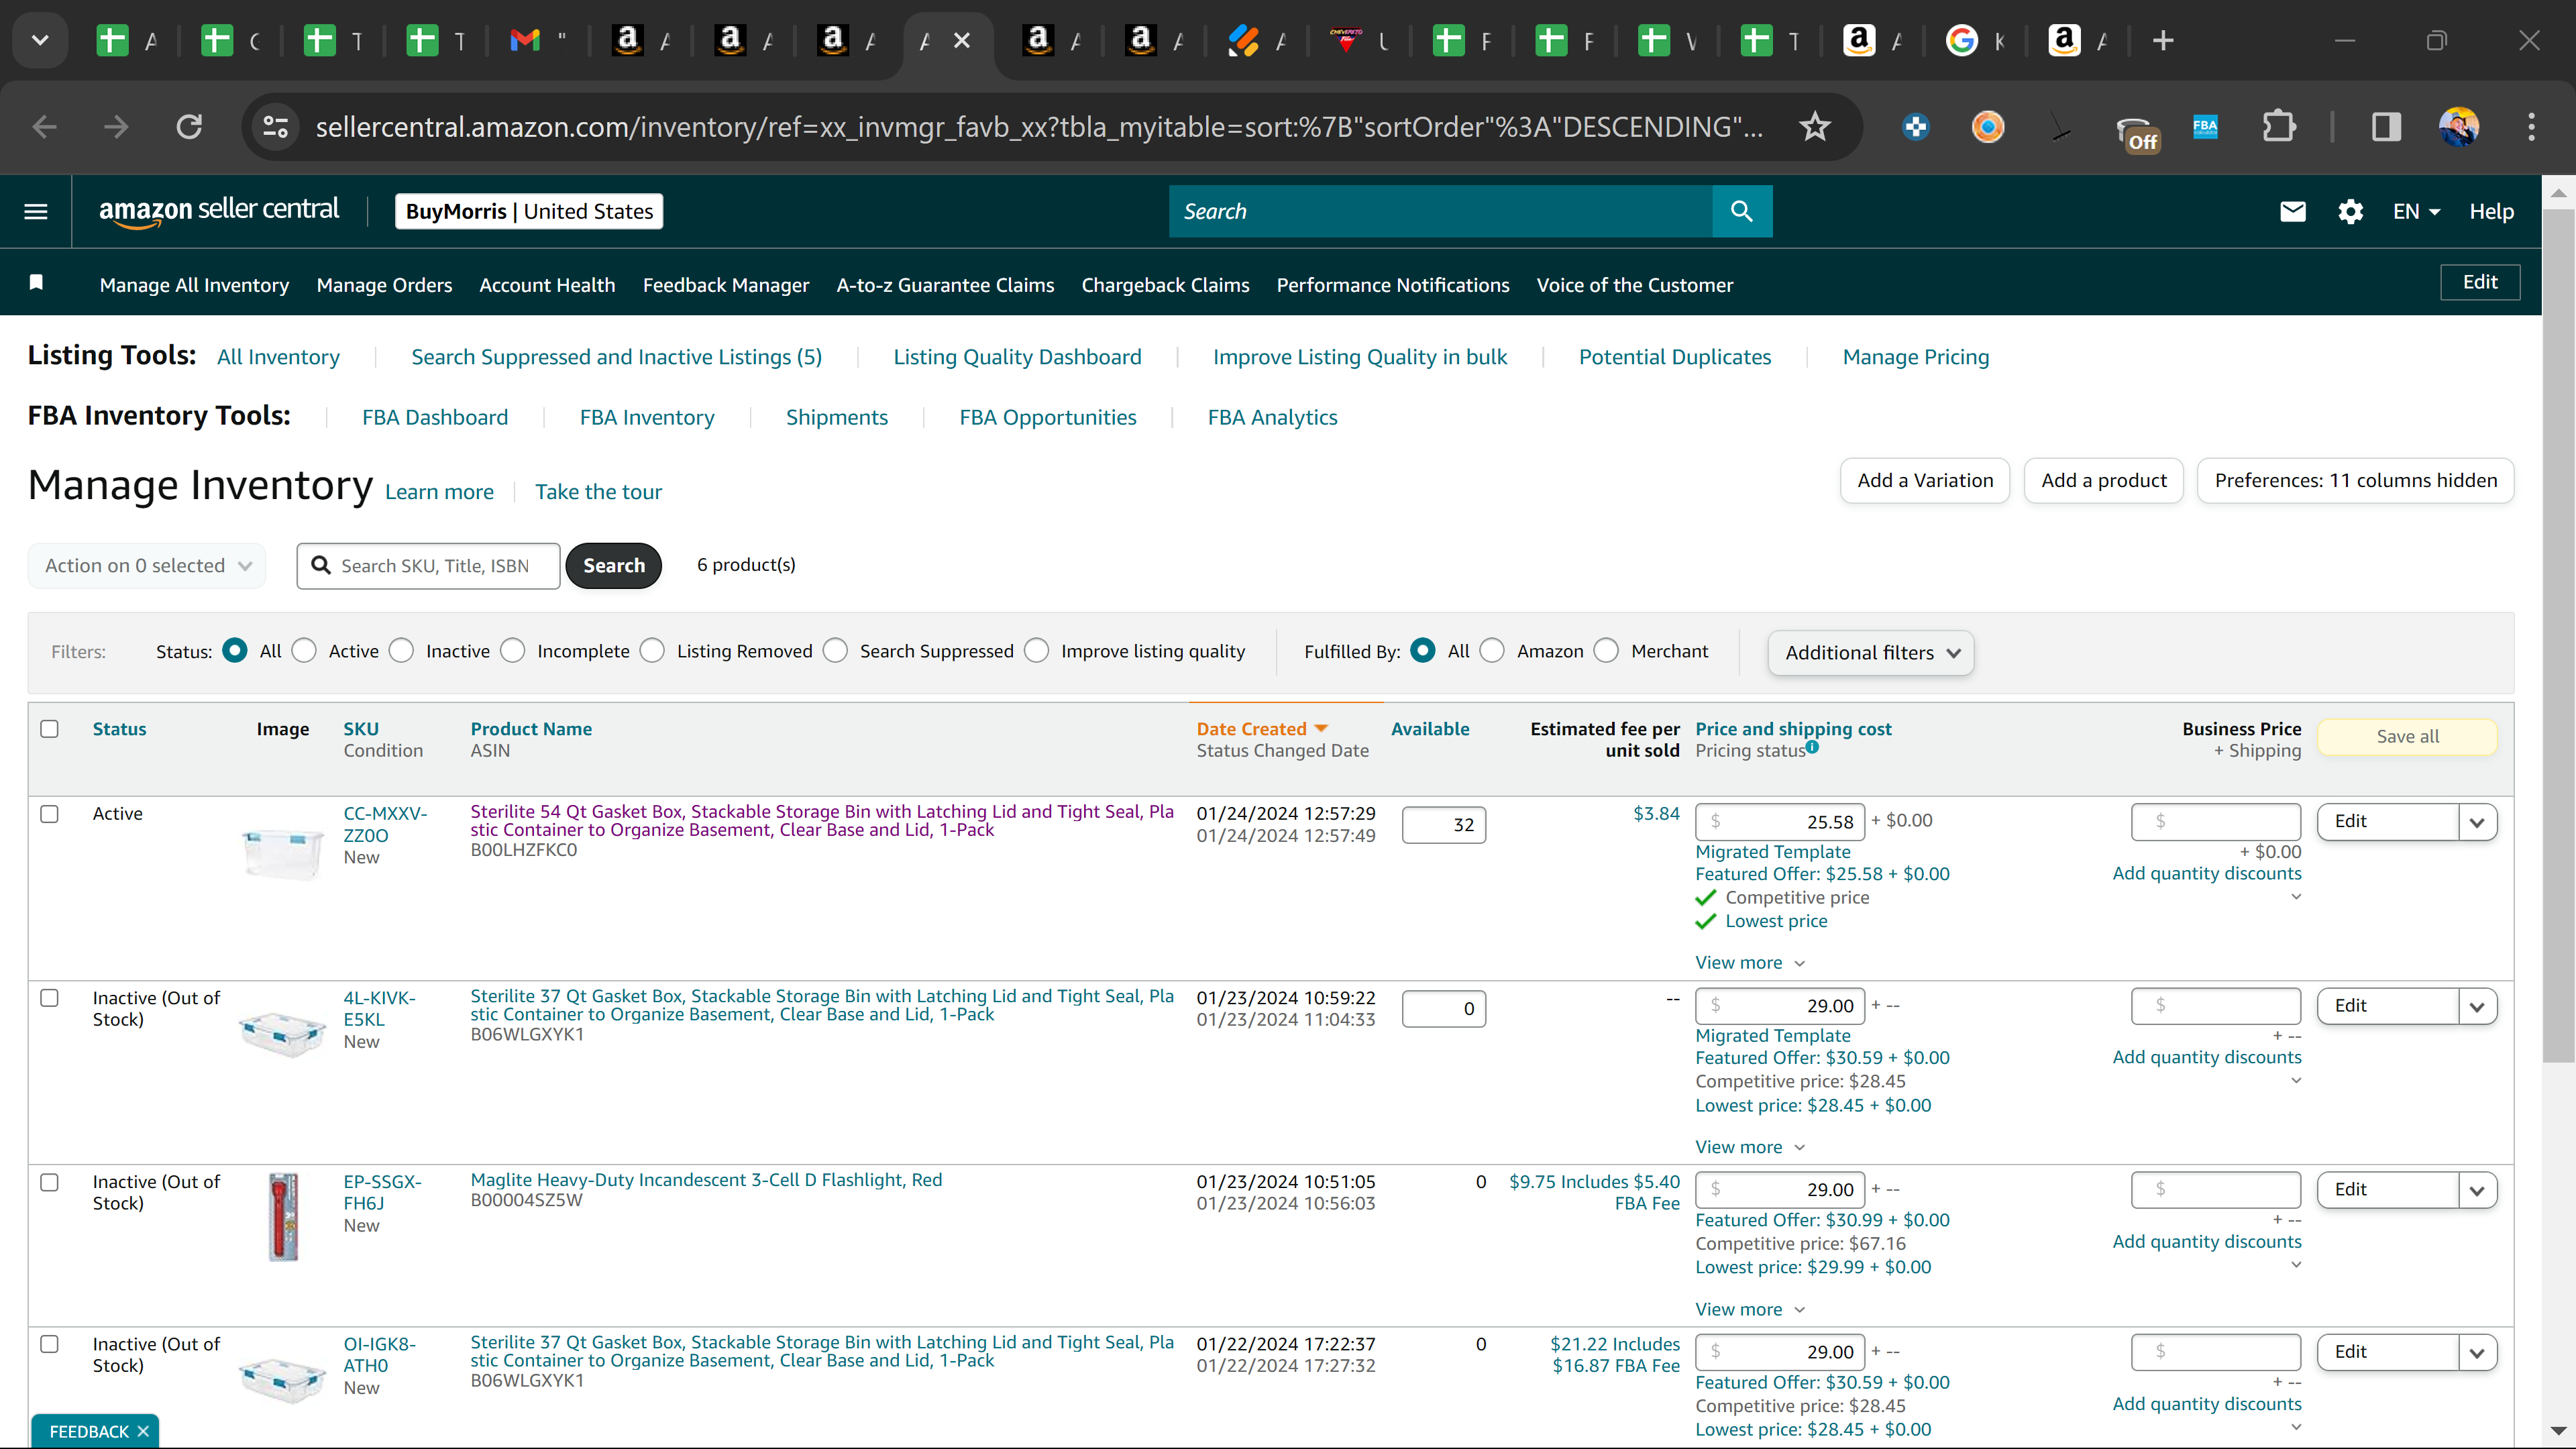Open Feedback Manager
This screenshot has width=2576, height=1449.
click(726, 285)
